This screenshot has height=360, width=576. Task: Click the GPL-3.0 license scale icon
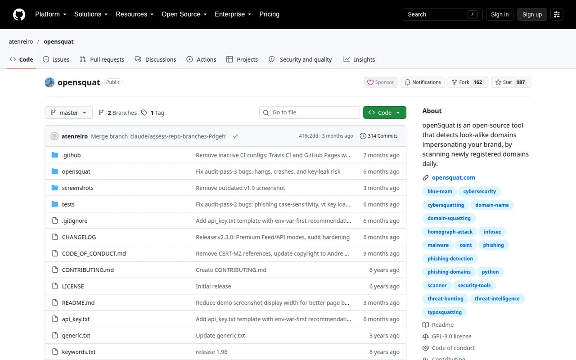426,337
